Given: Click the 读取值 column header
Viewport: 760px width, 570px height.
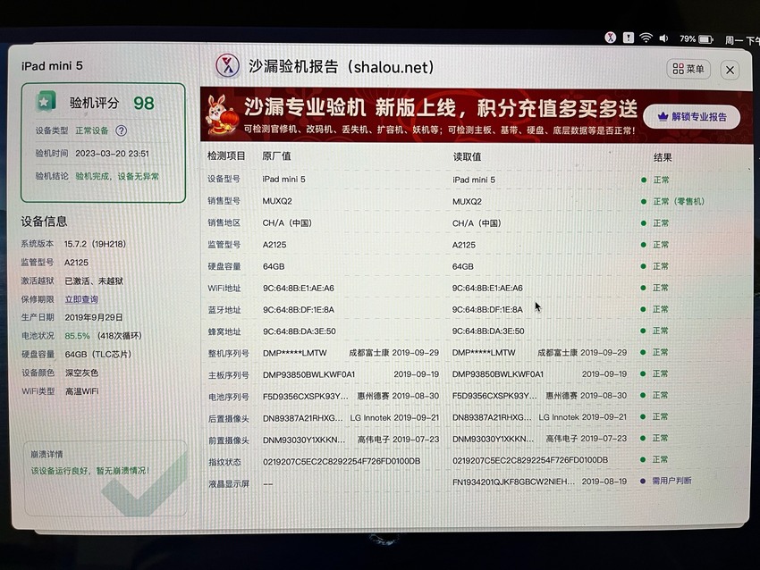Looking at the screenshot, I should (x=467, y=156).
